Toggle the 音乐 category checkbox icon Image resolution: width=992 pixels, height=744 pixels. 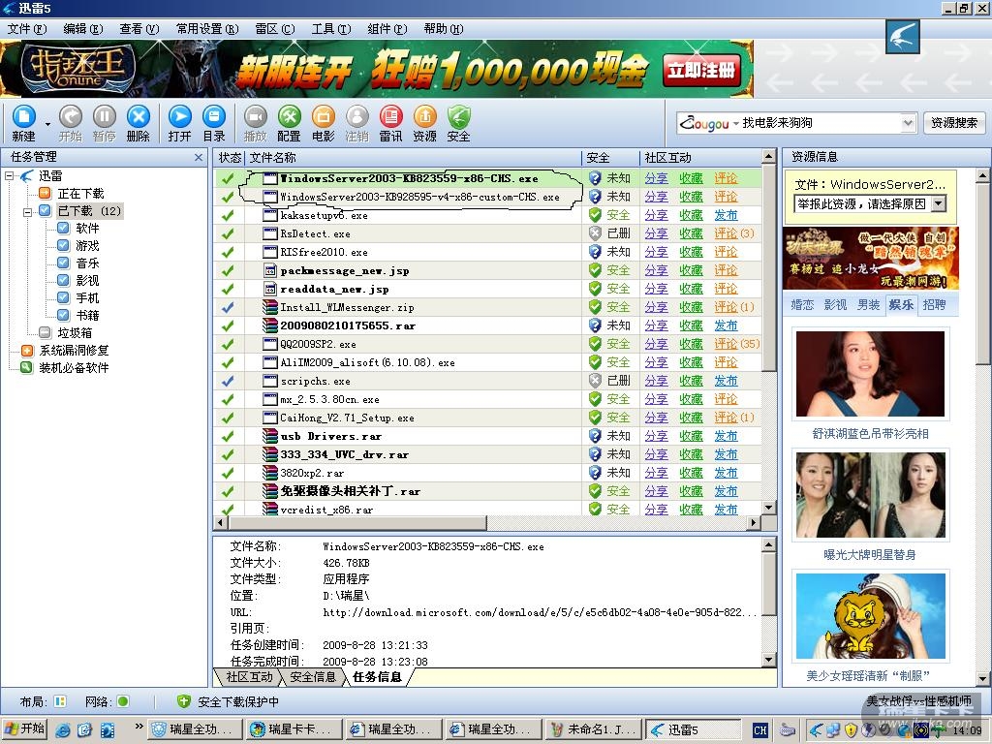tap(63, 263)
